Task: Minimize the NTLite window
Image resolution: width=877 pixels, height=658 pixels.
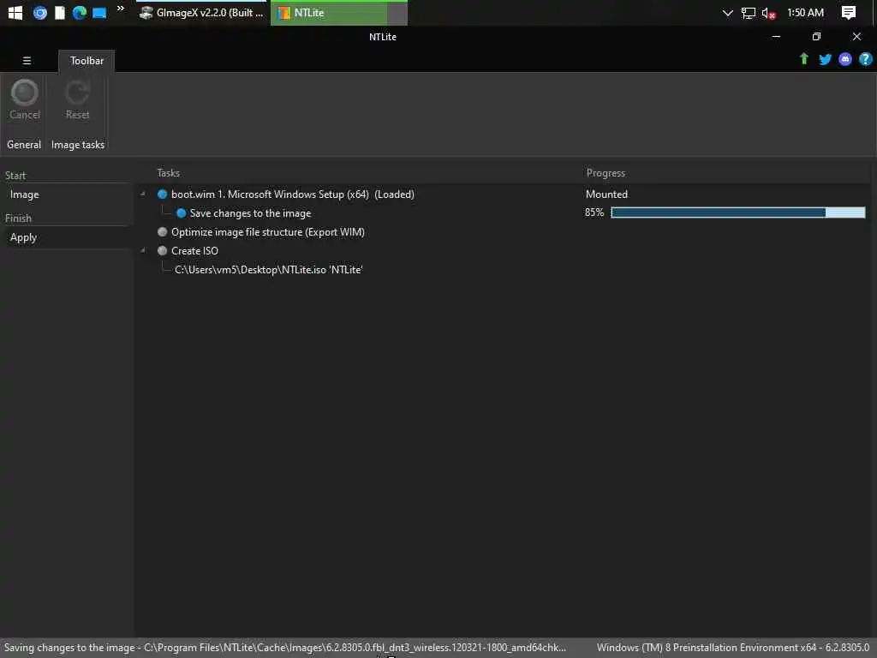Action: tap(776, 36)
